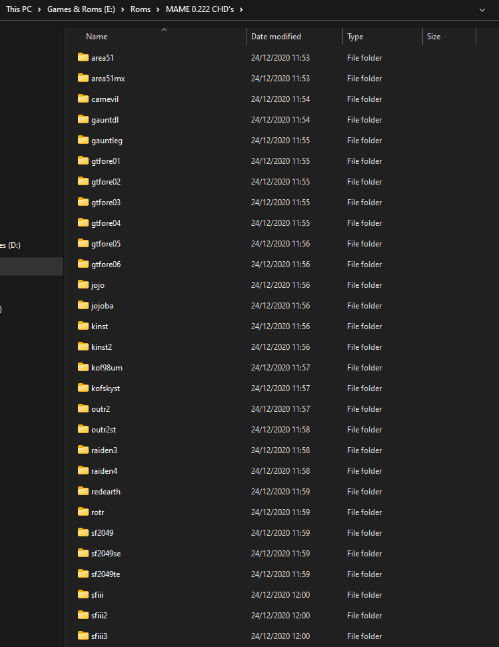This screenshot has height=647, width=499.
Task: Sort by Name column header
Action: coord(97,36)
